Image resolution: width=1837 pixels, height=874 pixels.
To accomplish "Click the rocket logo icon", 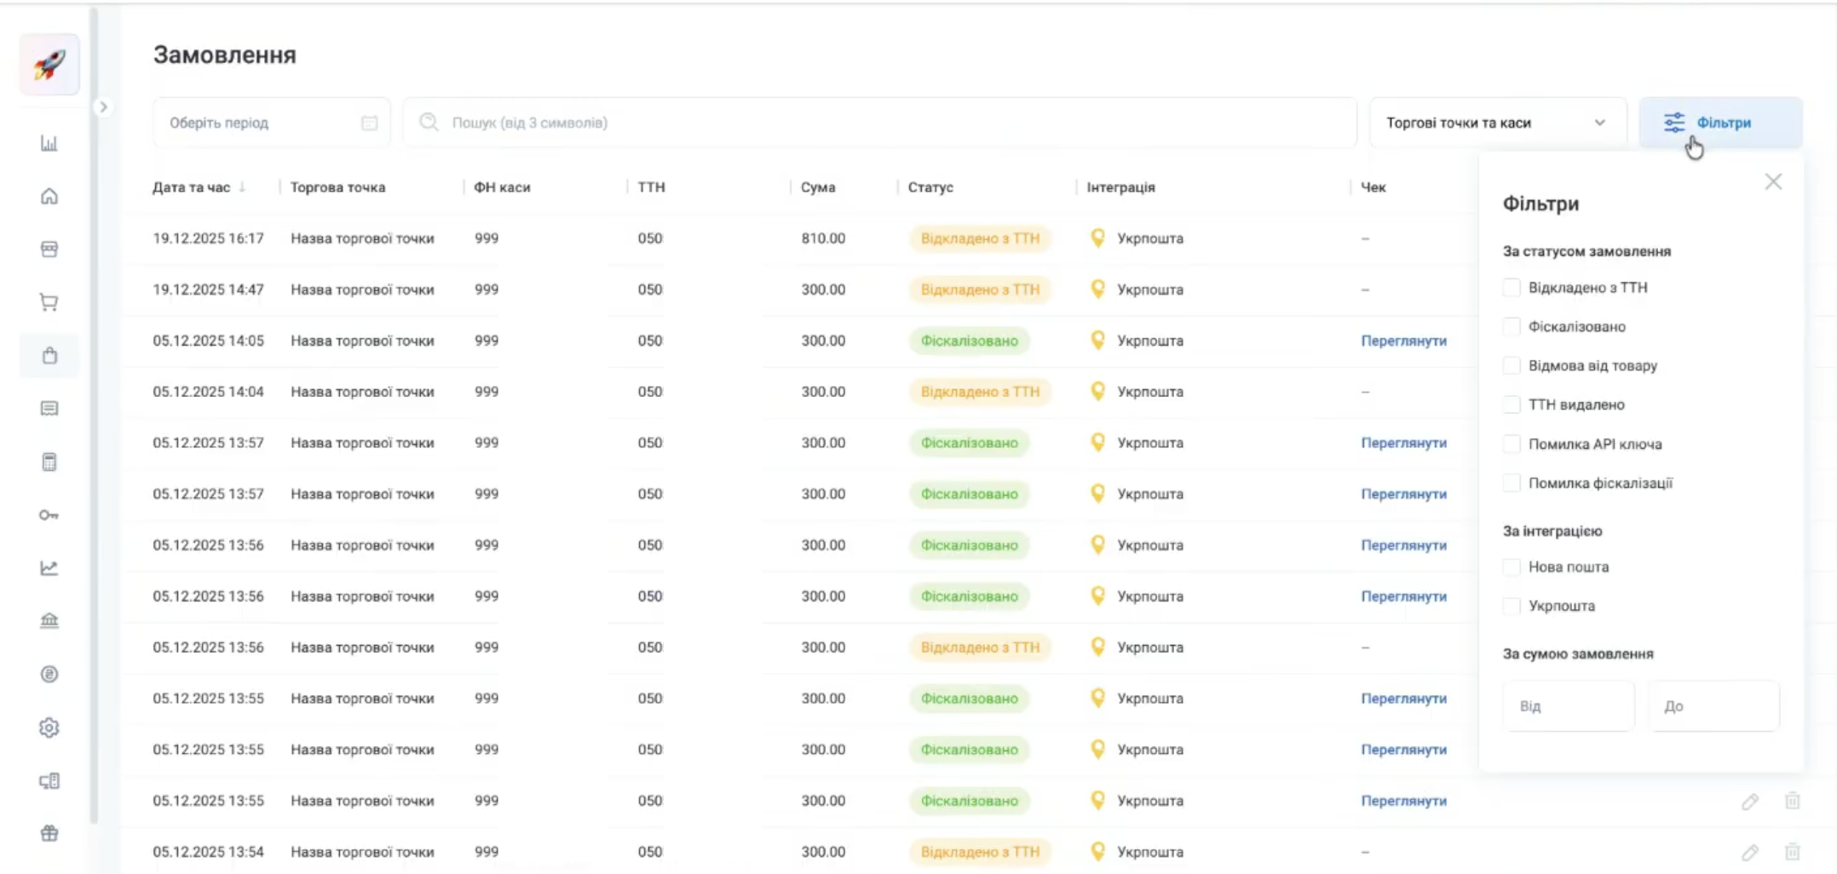I will pos(49,65).
